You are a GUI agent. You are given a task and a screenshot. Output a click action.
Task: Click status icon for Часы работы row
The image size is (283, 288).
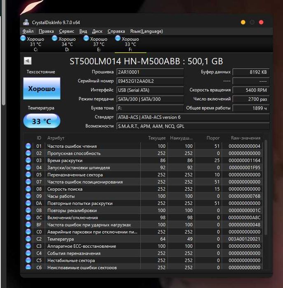coord(28,196)
